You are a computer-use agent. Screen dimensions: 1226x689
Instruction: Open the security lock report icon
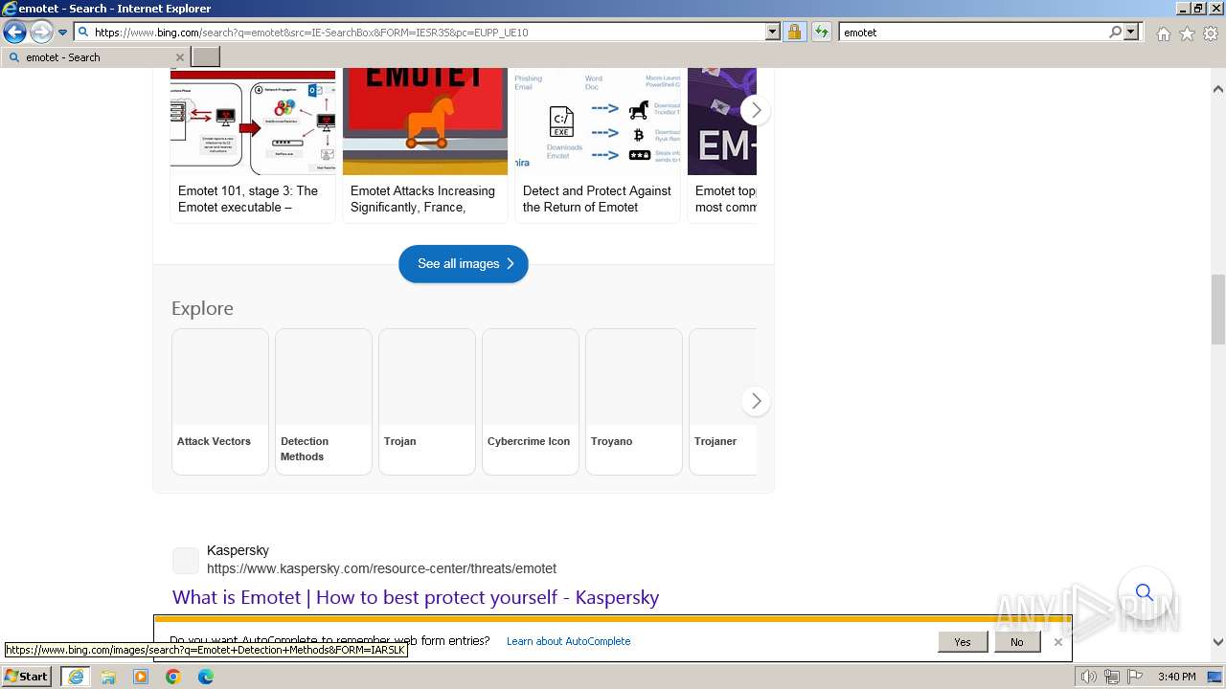[x=794, y=32]
